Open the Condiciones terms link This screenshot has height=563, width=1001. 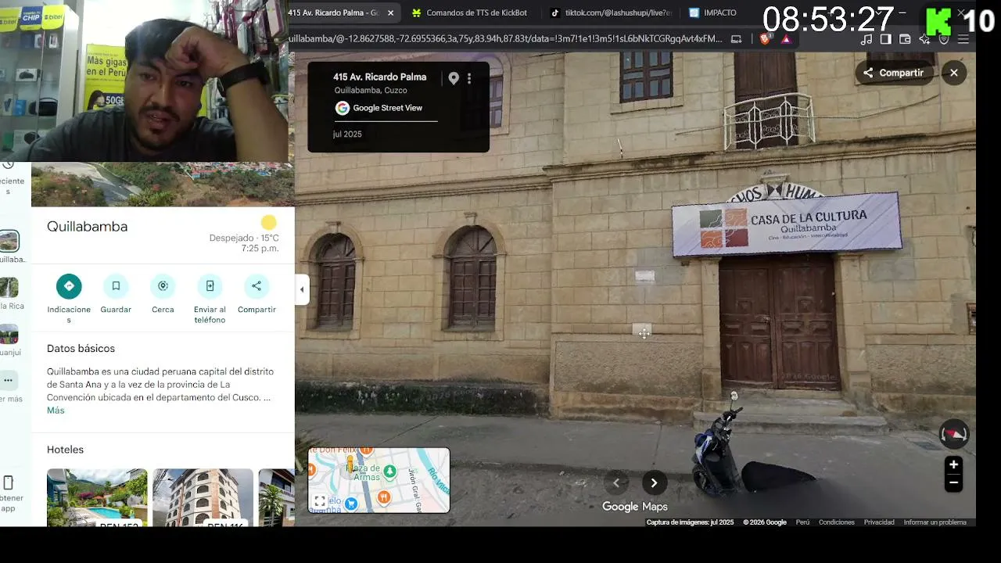click(837, 522)
